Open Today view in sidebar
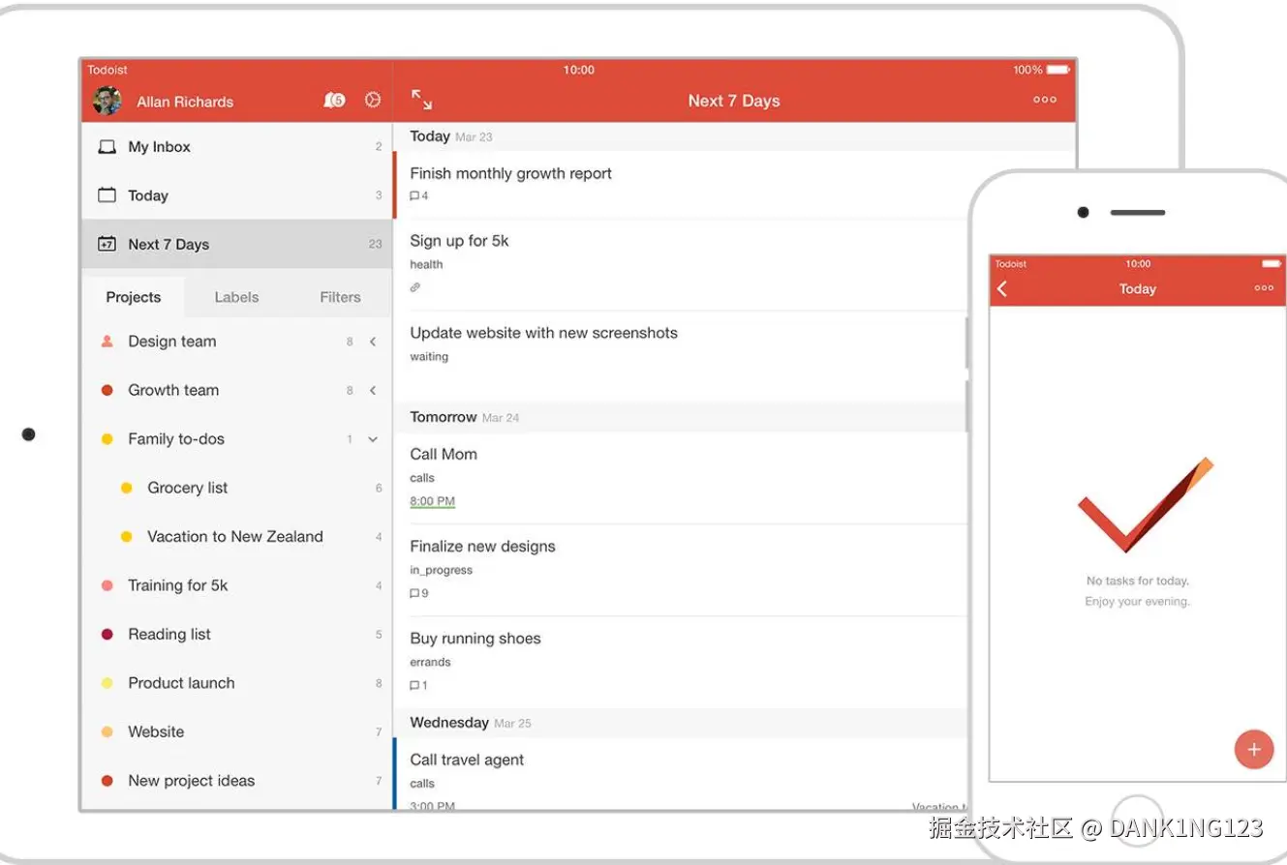The width and height of the screenshot is (1287, 865). point(236,195)
